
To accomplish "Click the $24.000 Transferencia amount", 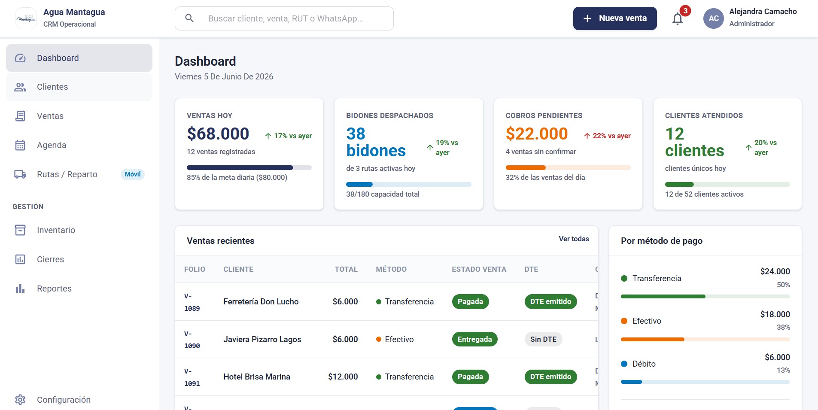I will click(775, 271).
